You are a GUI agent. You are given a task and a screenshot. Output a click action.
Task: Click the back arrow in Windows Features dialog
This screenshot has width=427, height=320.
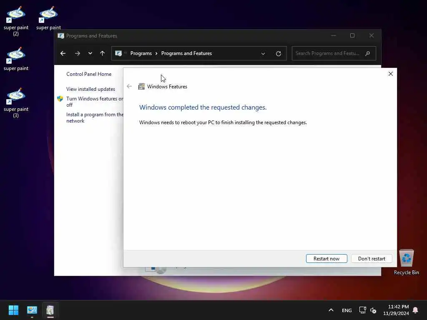coord(129,87)
